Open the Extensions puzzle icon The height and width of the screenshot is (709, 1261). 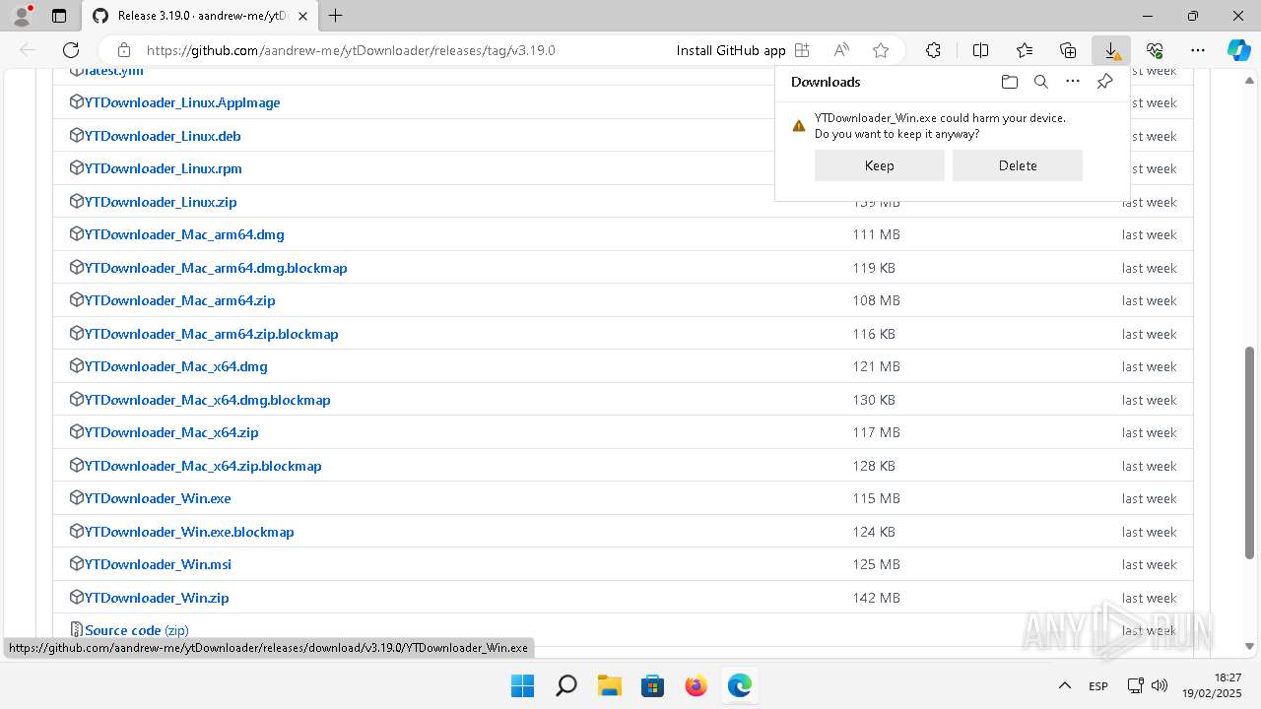(x=933, y=50)
